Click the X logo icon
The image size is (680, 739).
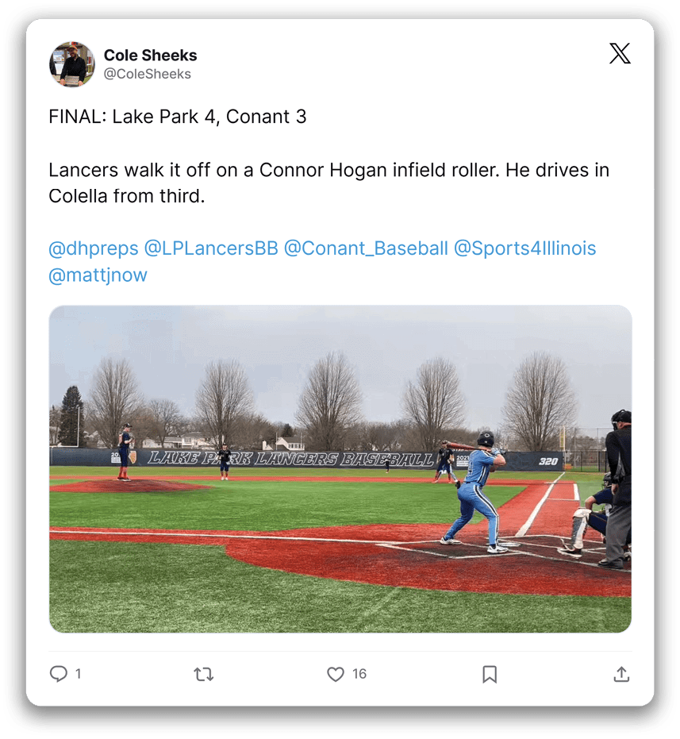[x=619, y=53]
